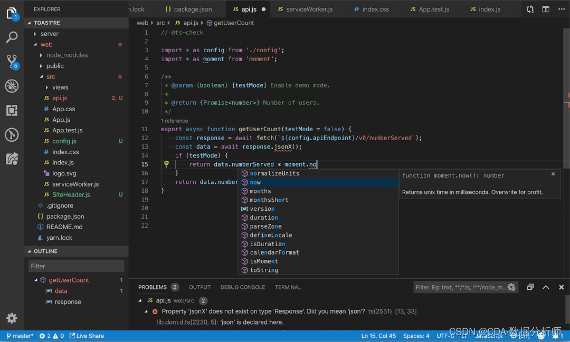Open the Source Control view

click(12, 61)
